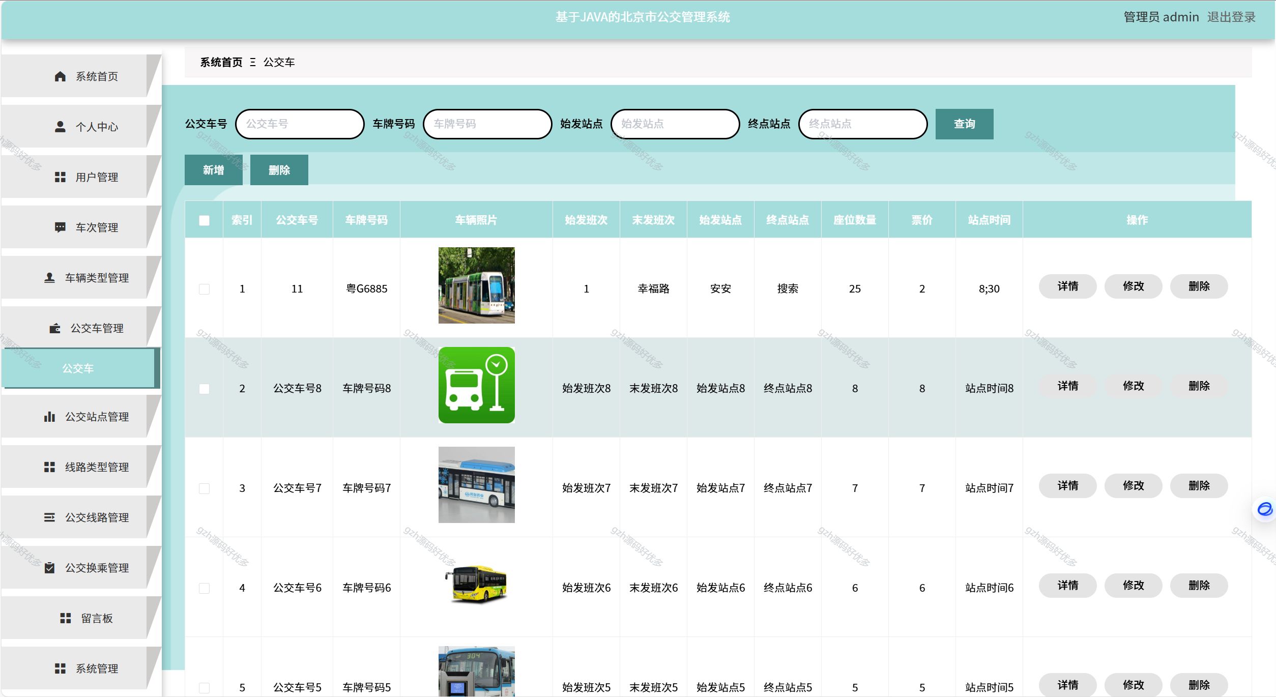Screen dimensions: 1276x697
Task: Click 管理员 admin in the header
Action: (x=1161, y=17)
